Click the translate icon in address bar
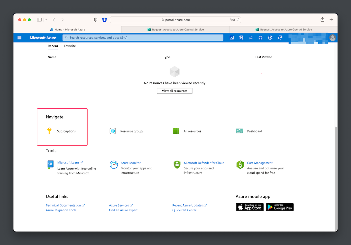Screen dimensions: 351x245 (x=233, y=20)
